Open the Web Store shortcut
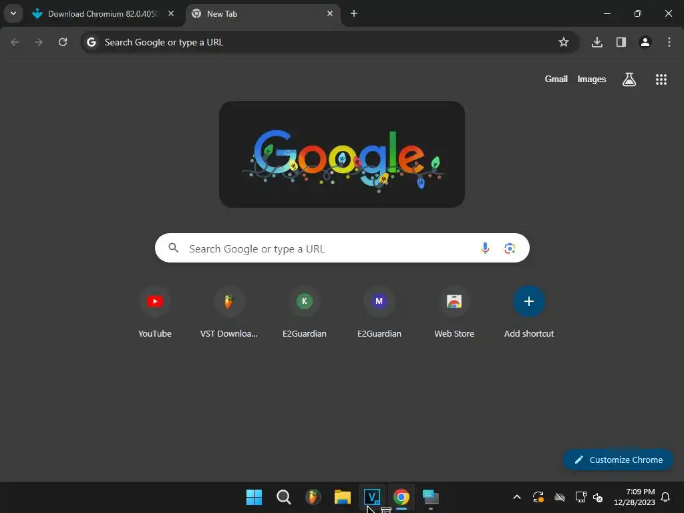684x513 pixels. pos(454,313)
